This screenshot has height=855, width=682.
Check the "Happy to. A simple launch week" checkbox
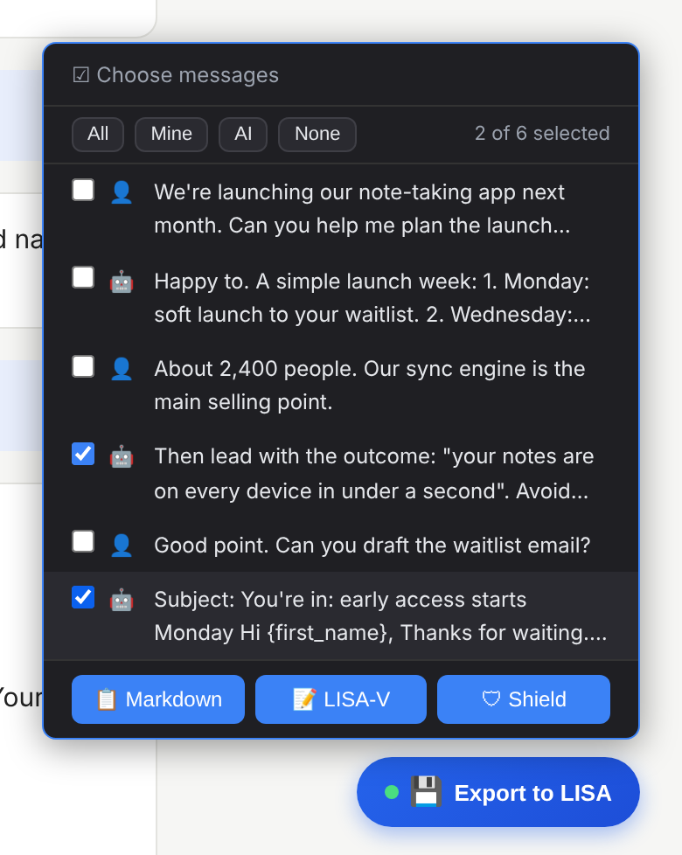point(83,277)
